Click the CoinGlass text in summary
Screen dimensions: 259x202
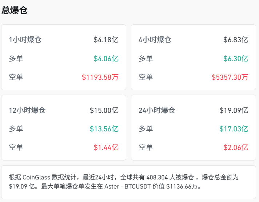[36, 178]
